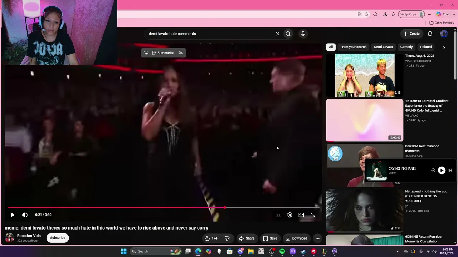Viewport: 458px width, 257px height.
Task: Seek on the red video progress bar
Action: point(164,207)
